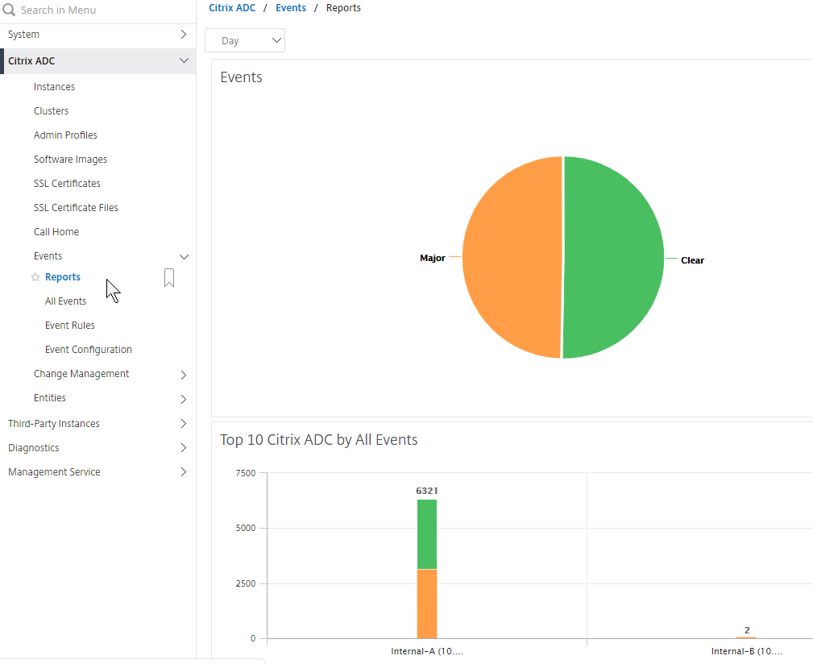Open Call Home
The image size is (813, 664).
(56, 232)
